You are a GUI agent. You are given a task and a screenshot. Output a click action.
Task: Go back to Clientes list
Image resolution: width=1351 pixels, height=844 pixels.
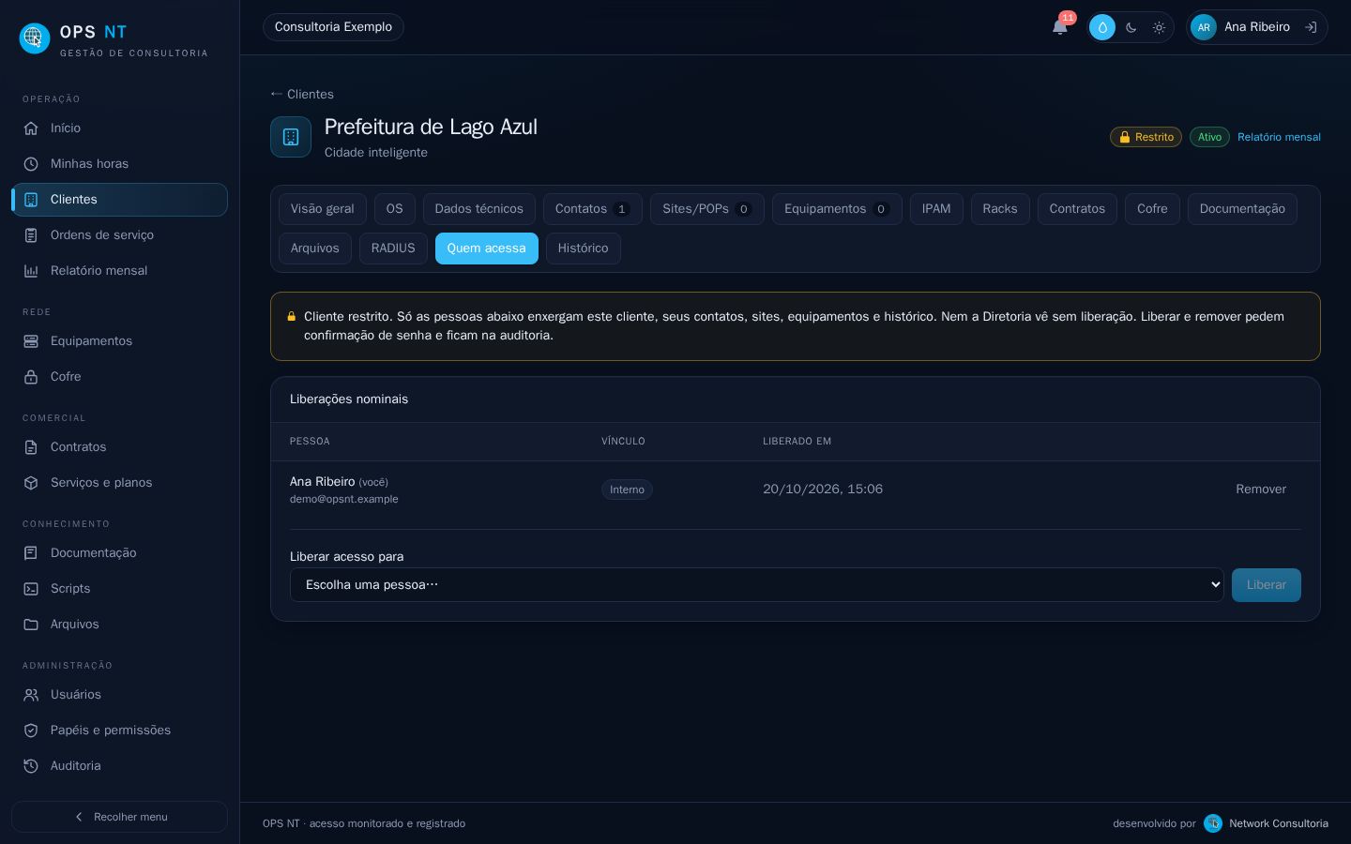click(302, 95)
